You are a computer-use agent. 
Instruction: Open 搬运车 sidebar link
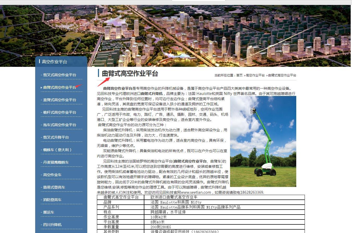click(x=49, y=212)
